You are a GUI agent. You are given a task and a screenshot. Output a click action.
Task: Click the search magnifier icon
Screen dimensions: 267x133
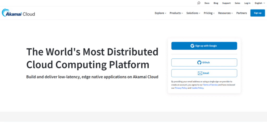pyautogui.click(x=199, y=3)
